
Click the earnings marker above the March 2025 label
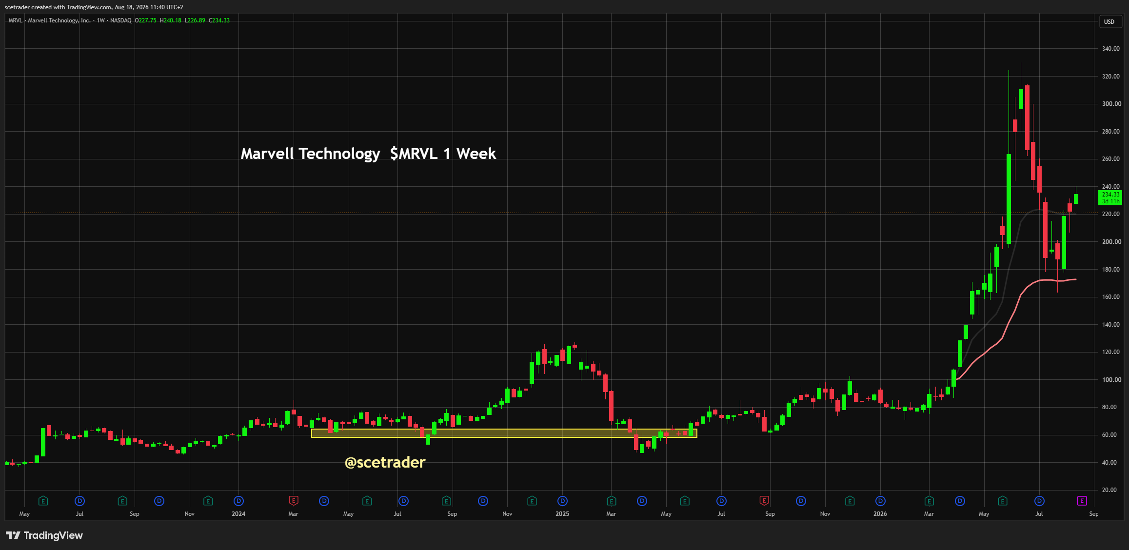611,501
